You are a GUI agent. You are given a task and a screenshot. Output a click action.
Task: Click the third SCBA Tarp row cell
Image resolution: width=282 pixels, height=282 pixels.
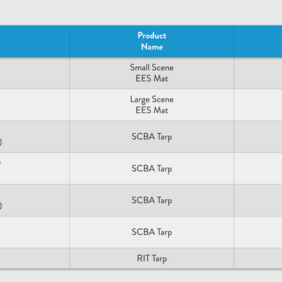pyautogui.click(x=151, y=200)
